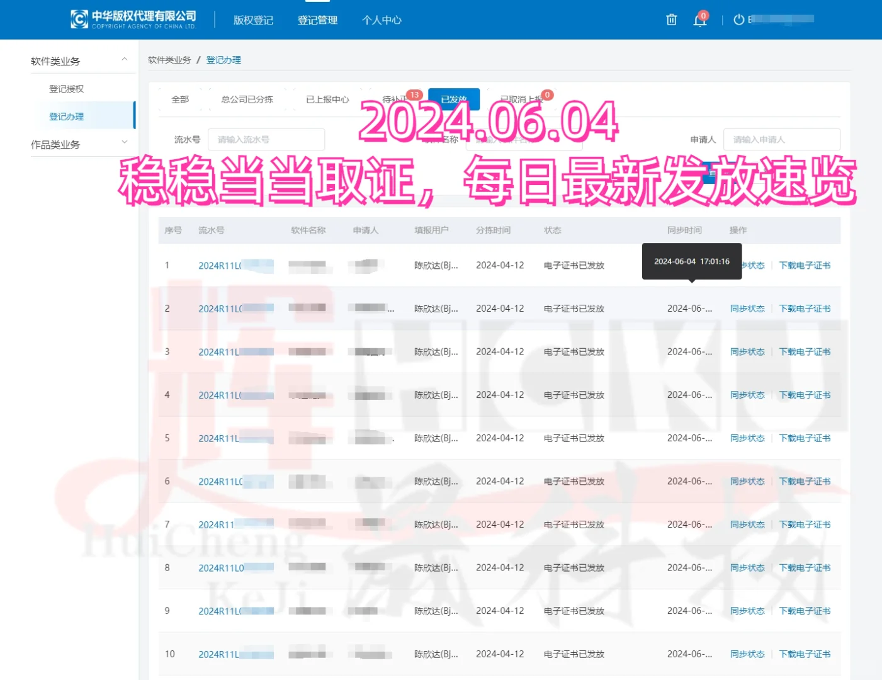Go to 个人中心
The image size is (882, 680).
pos(381,20)
